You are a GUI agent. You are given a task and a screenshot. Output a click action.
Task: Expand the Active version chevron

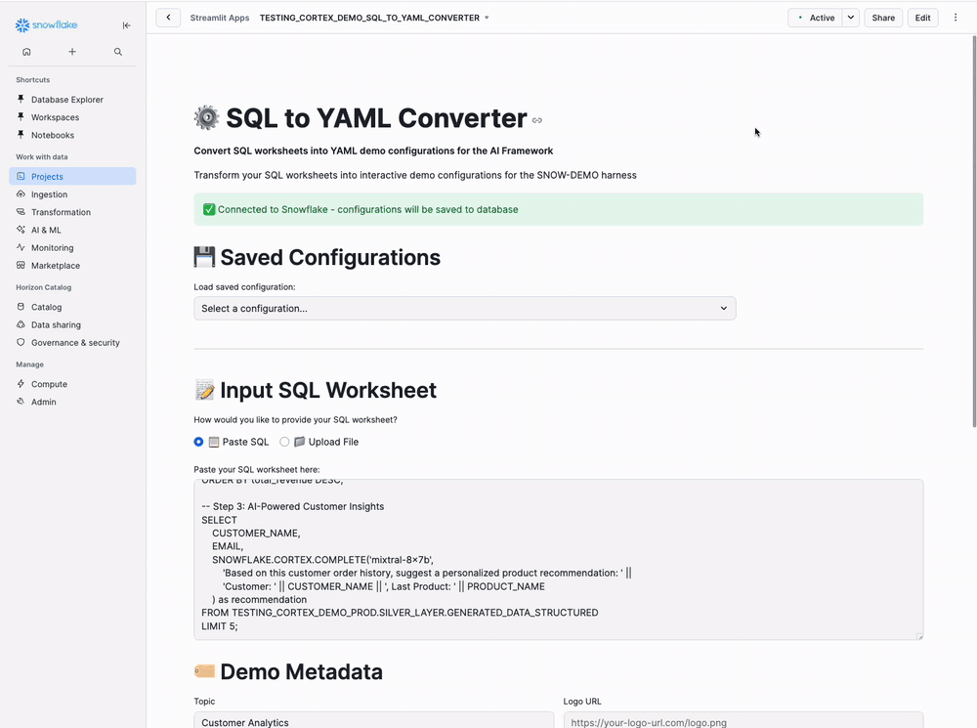849,18
